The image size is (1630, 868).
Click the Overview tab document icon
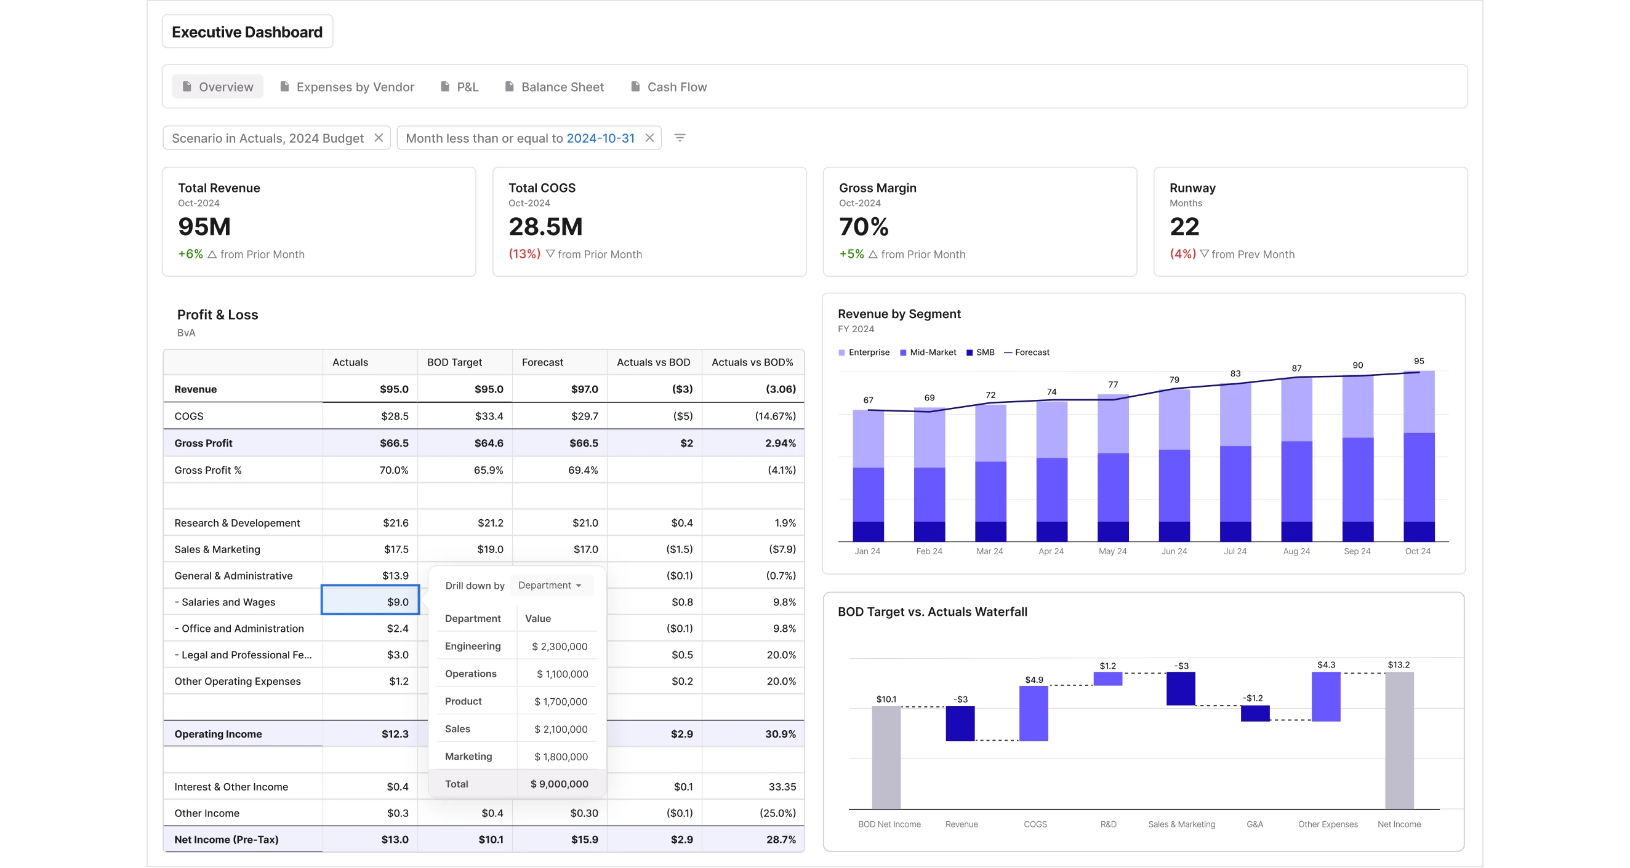point(187,87)
